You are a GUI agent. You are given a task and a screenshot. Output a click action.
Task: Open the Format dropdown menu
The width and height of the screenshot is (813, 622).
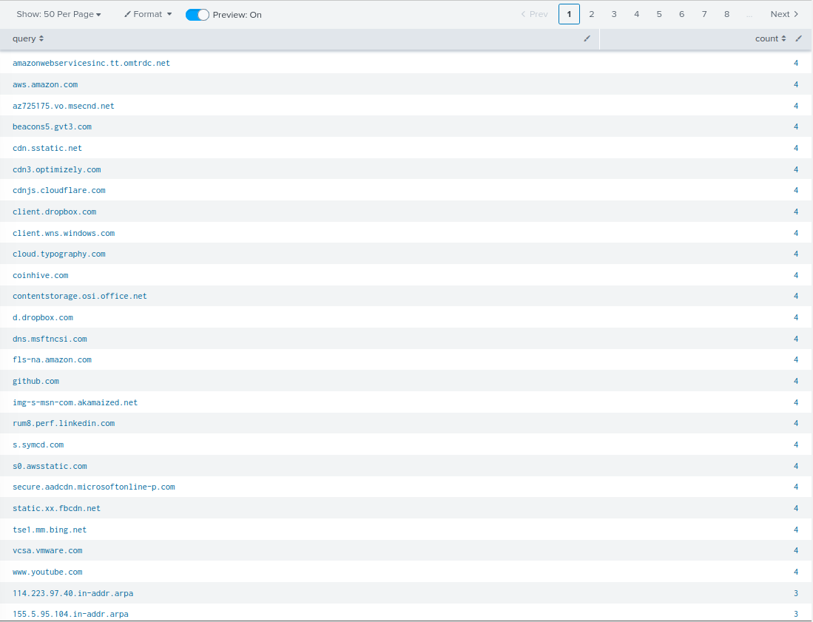(x=148, y=15)
